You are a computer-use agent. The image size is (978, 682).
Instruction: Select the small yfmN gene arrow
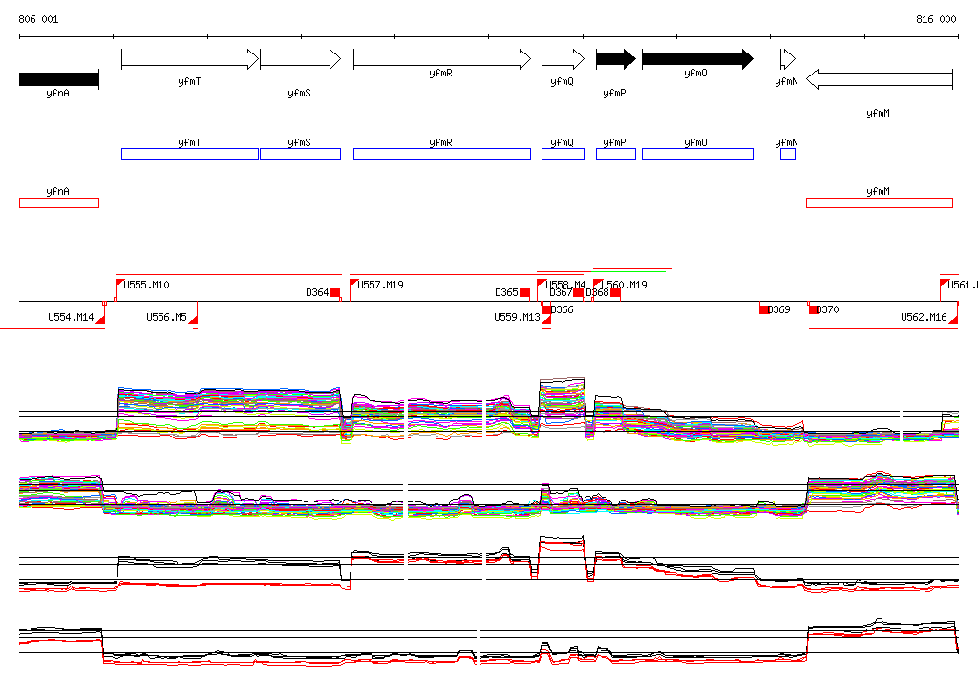point(788,59)
